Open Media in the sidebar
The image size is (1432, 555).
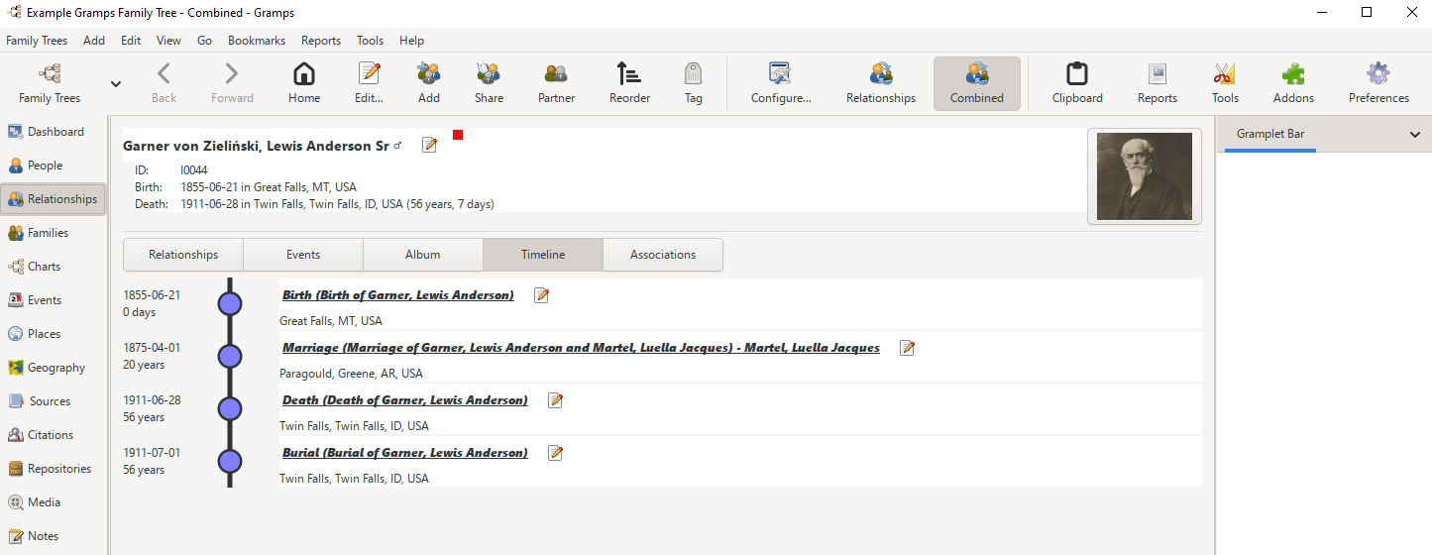click(x=54, y=502)
